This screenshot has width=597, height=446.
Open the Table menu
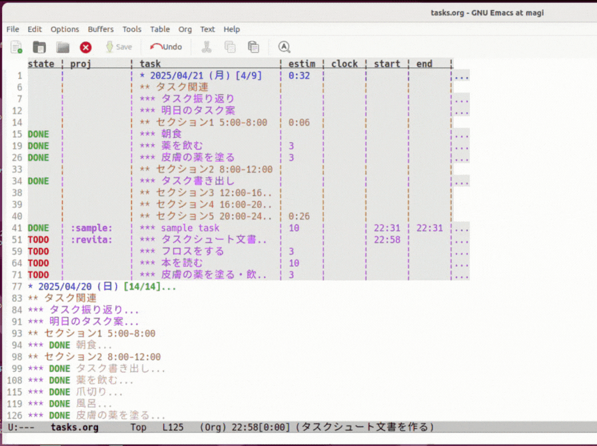[x=160, y=29]
